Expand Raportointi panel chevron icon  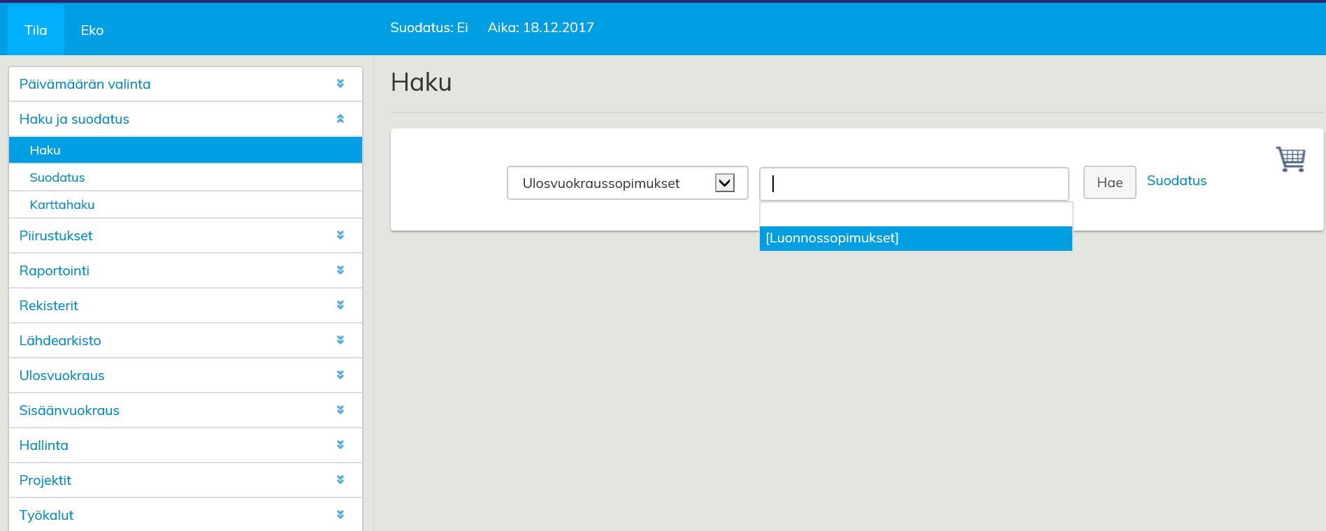[x=340, y=270]
